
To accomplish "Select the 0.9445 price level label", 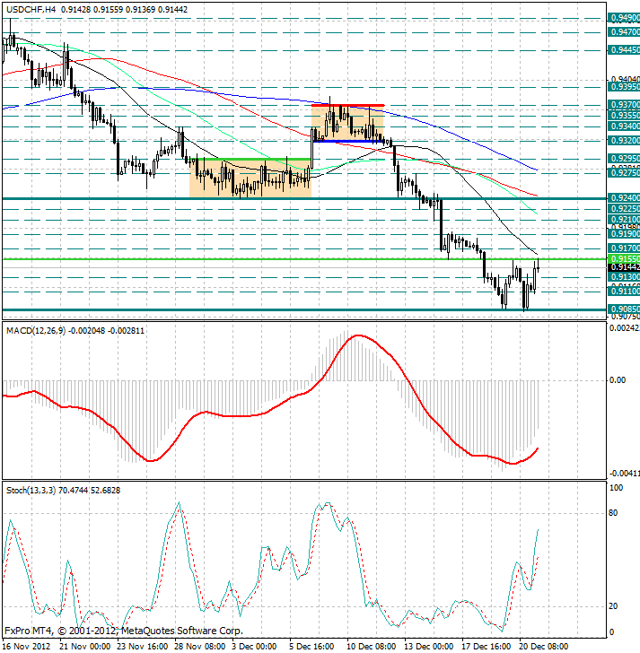I will click(624, 50).
